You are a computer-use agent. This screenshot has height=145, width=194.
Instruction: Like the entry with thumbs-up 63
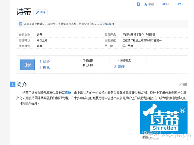pos(166,4)
